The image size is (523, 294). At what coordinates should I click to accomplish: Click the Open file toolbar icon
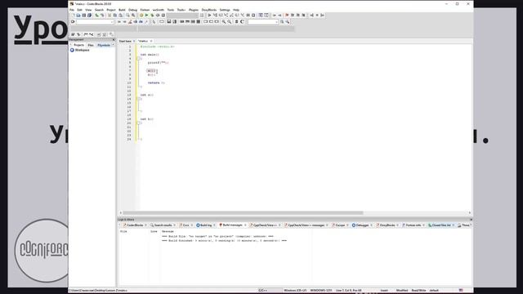[x=78, y=16]
